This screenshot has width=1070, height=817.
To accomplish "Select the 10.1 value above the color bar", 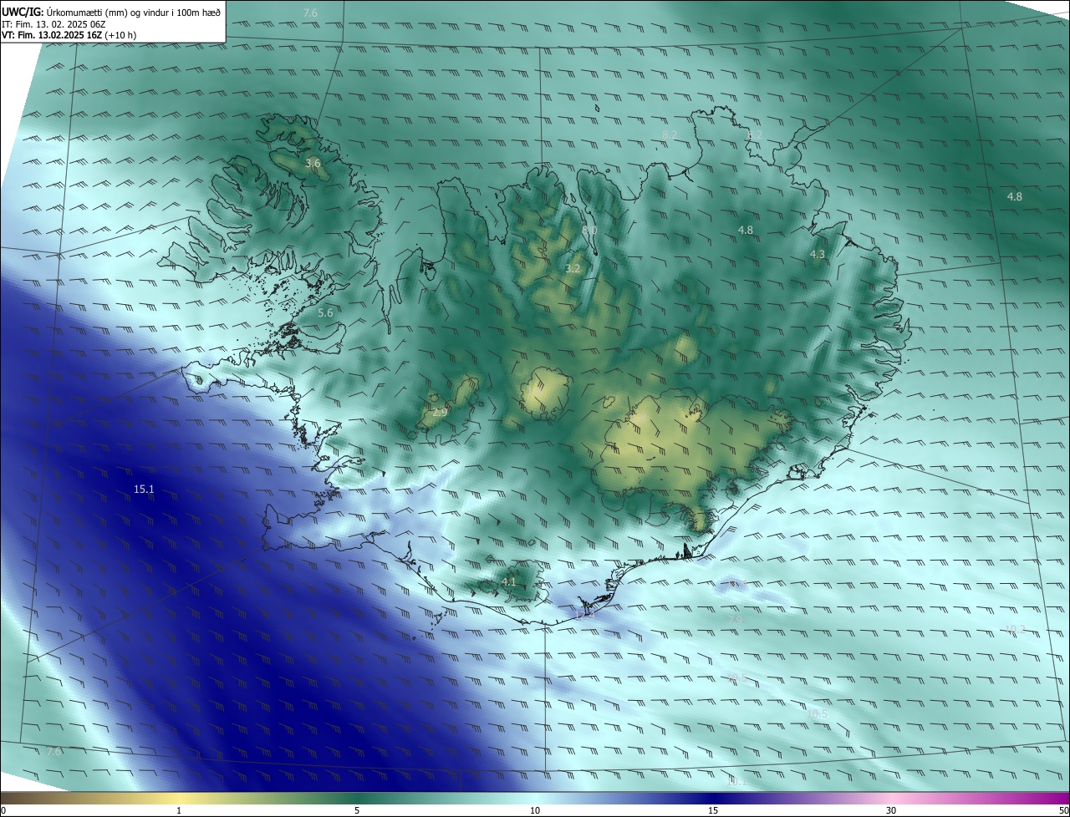I will (x=736, y=781).
